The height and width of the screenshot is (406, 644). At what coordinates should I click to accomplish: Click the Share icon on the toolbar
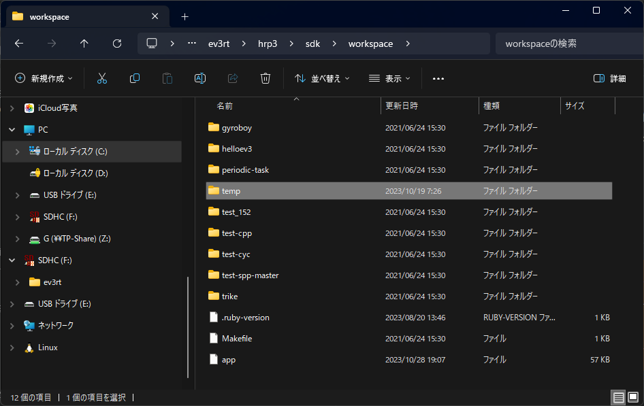coord(233,78)
